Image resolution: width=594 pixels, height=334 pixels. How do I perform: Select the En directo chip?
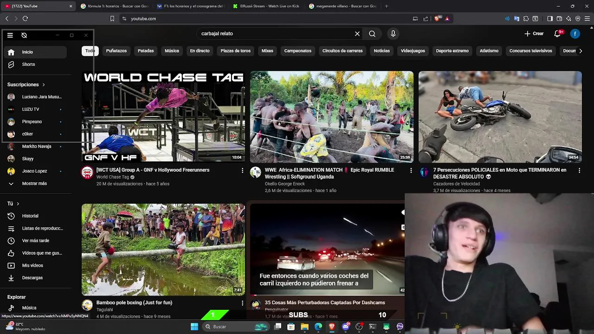coord(200,51)
